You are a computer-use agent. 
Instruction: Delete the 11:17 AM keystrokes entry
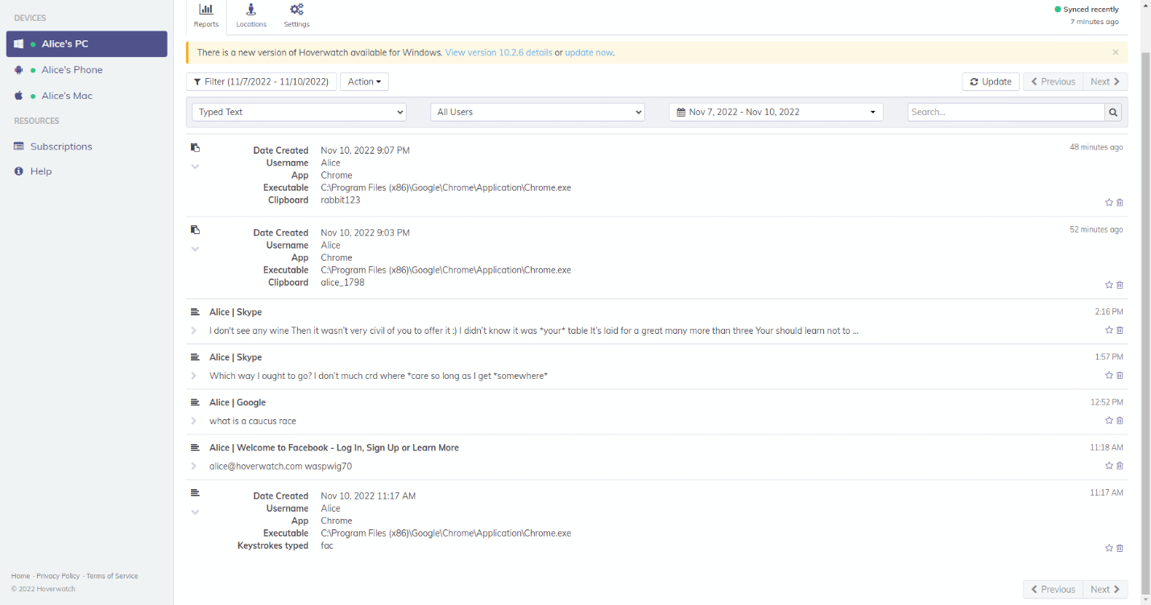[x=1120, y=548]
